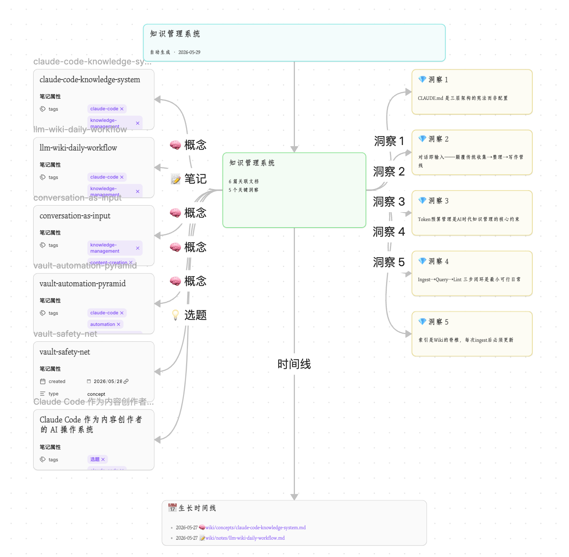Viewport: 569px width, 557px height.
Task: Select the 洞察 5 edge label
Action: click(x=389, y=262)
